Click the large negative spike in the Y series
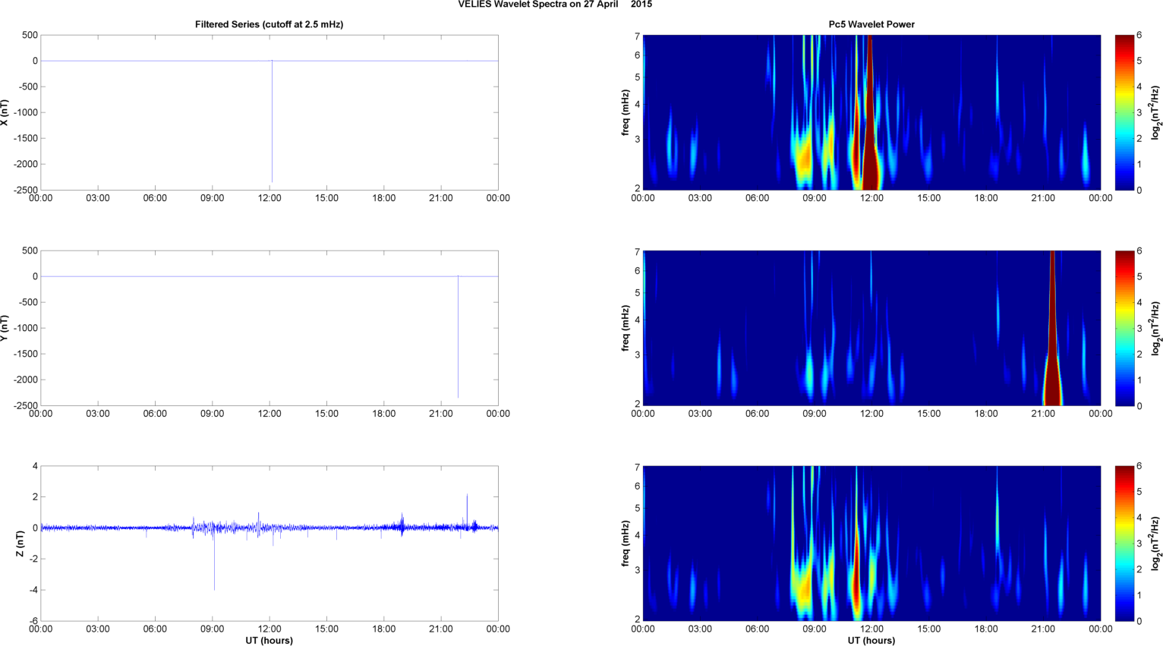 [458, 337]
